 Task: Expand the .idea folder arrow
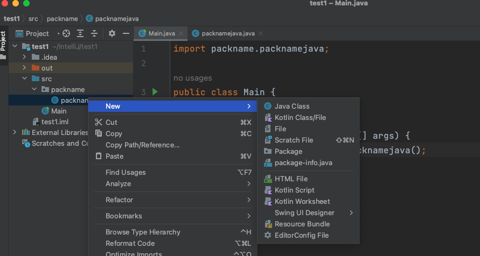pyautogui.click(x=24, y=57)
